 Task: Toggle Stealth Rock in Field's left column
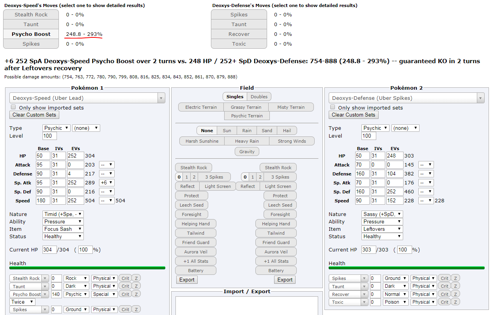[x=194, y=168]
